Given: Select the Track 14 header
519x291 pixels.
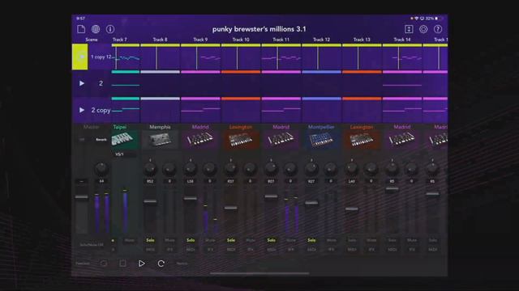Looking at the screenshot, I should point(402,40).
